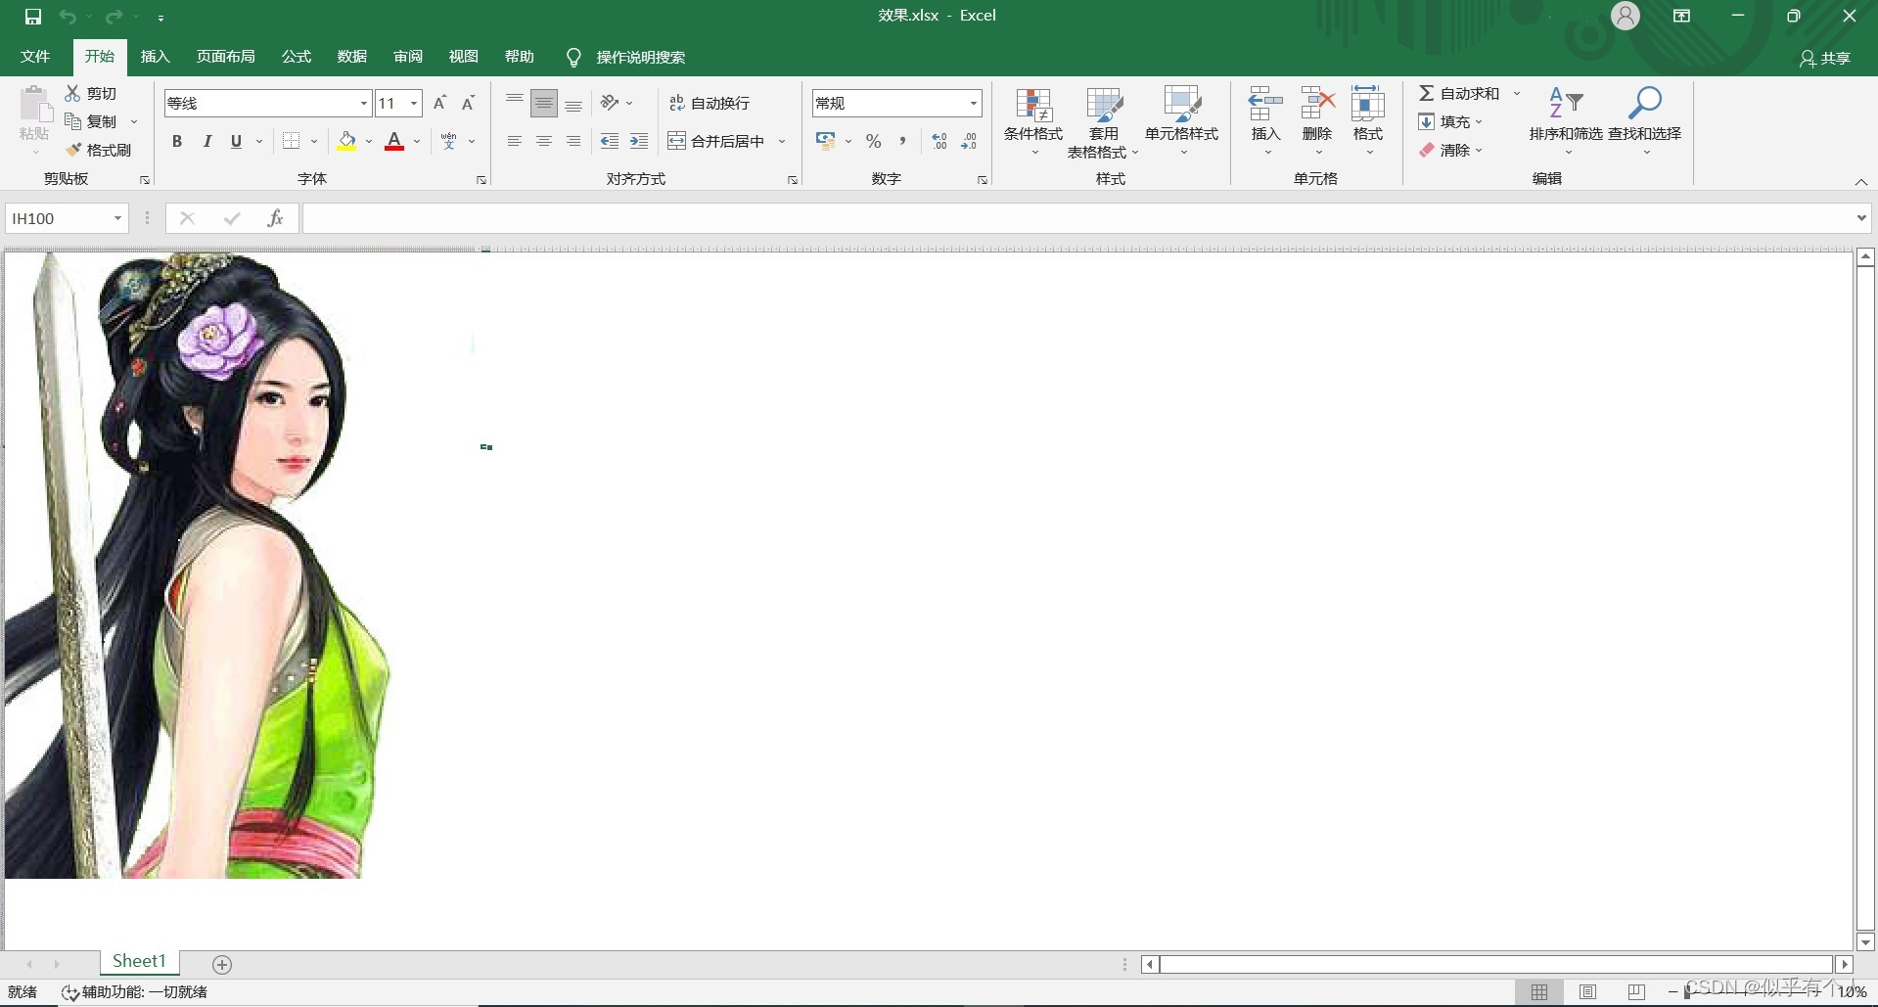Switch to the 公式 tab
This screenshot has width=1878, height=1007.
(297, 57)
